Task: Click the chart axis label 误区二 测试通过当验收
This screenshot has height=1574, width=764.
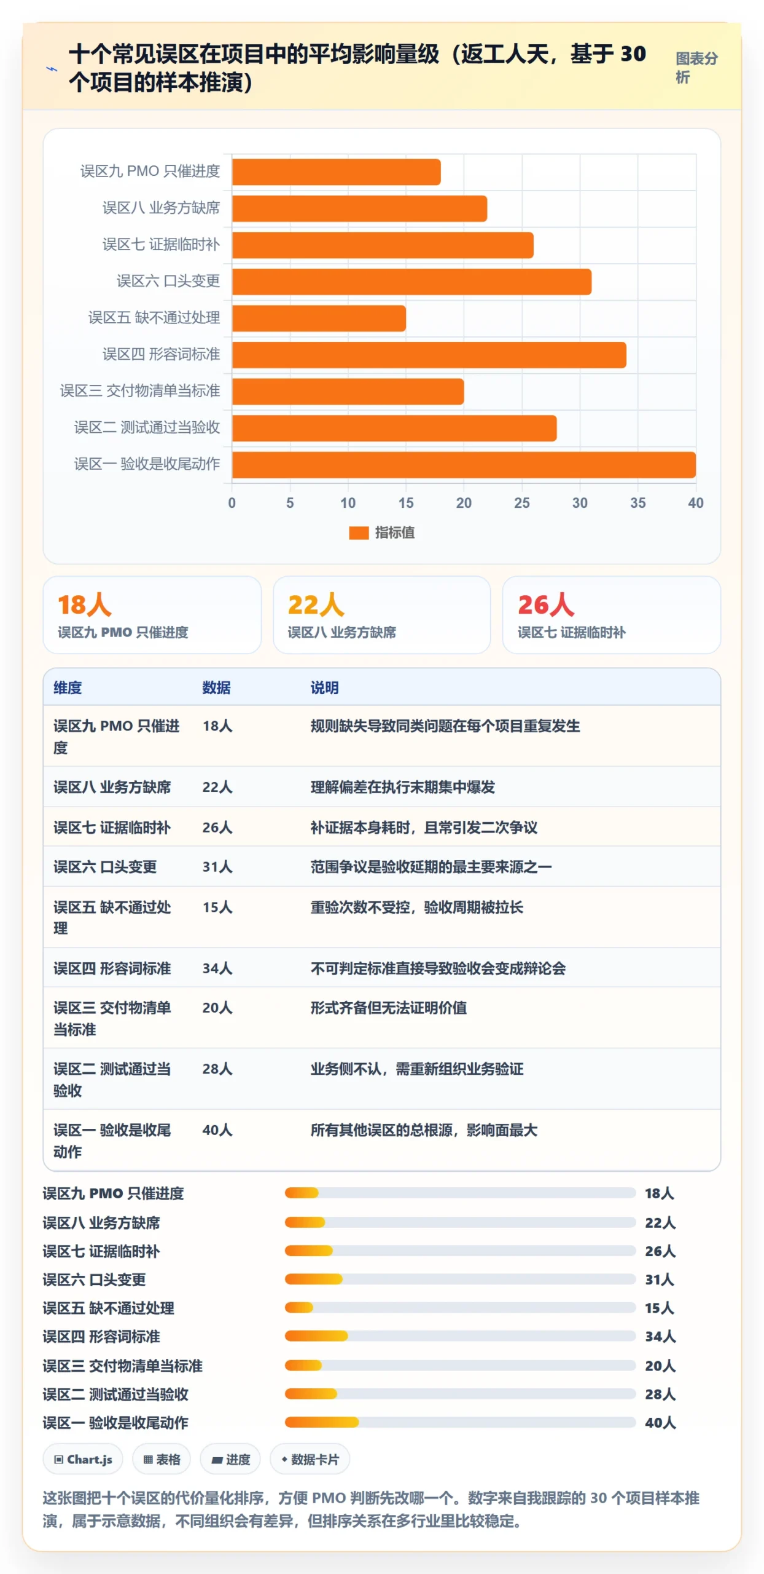Action: (x=147, y=427)
